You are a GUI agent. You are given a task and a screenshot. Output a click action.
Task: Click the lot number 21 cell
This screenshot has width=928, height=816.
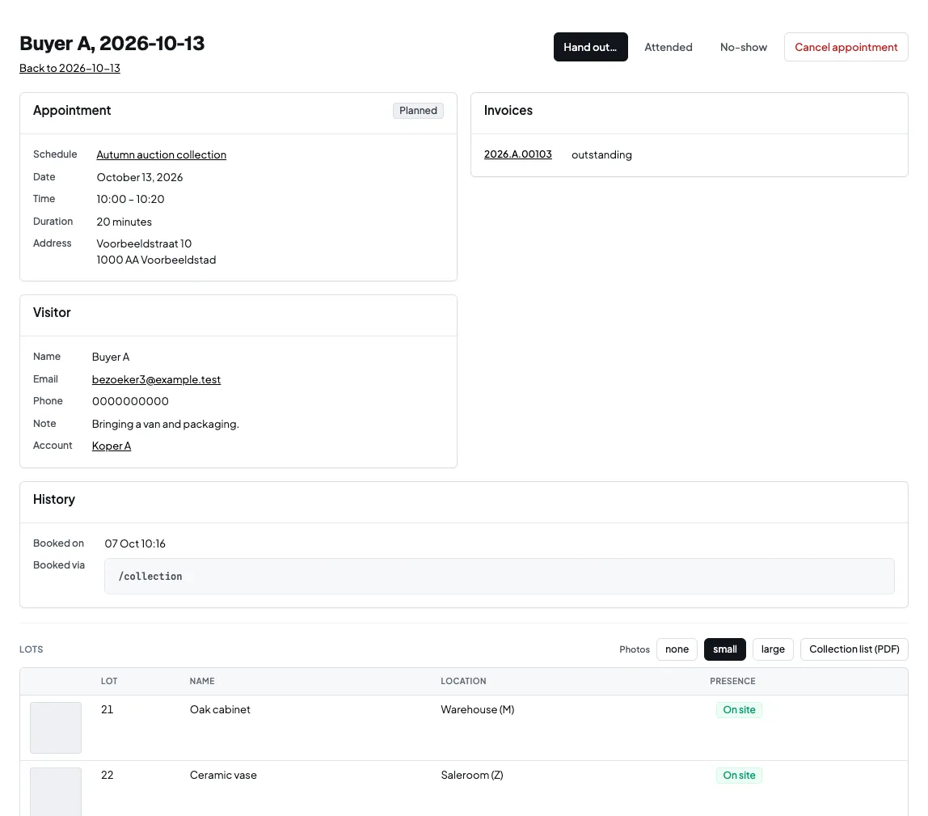click(108, 709)
